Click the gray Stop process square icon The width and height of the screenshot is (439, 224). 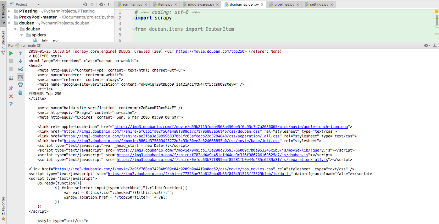[x=11, y=61]
